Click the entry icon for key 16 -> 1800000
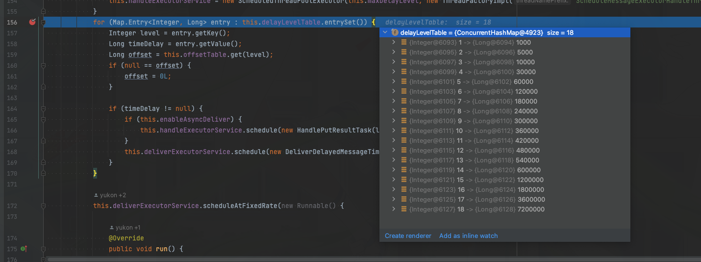 click(404, 189)
